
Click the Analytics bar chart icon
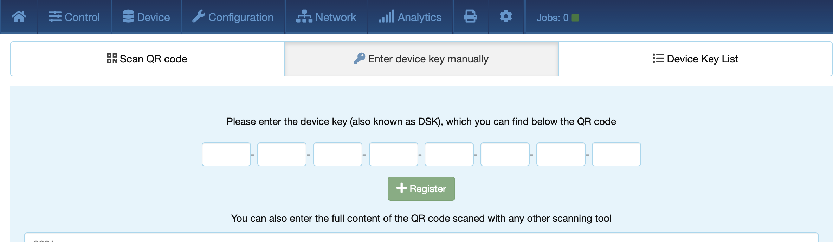coord(387,16)
